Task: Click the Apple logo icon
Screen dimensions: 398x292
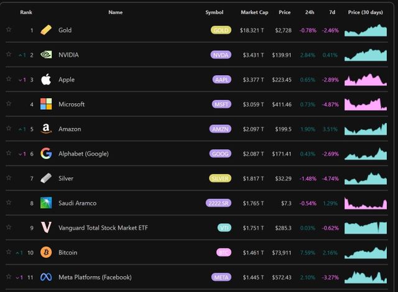Action: pos(46,80)
